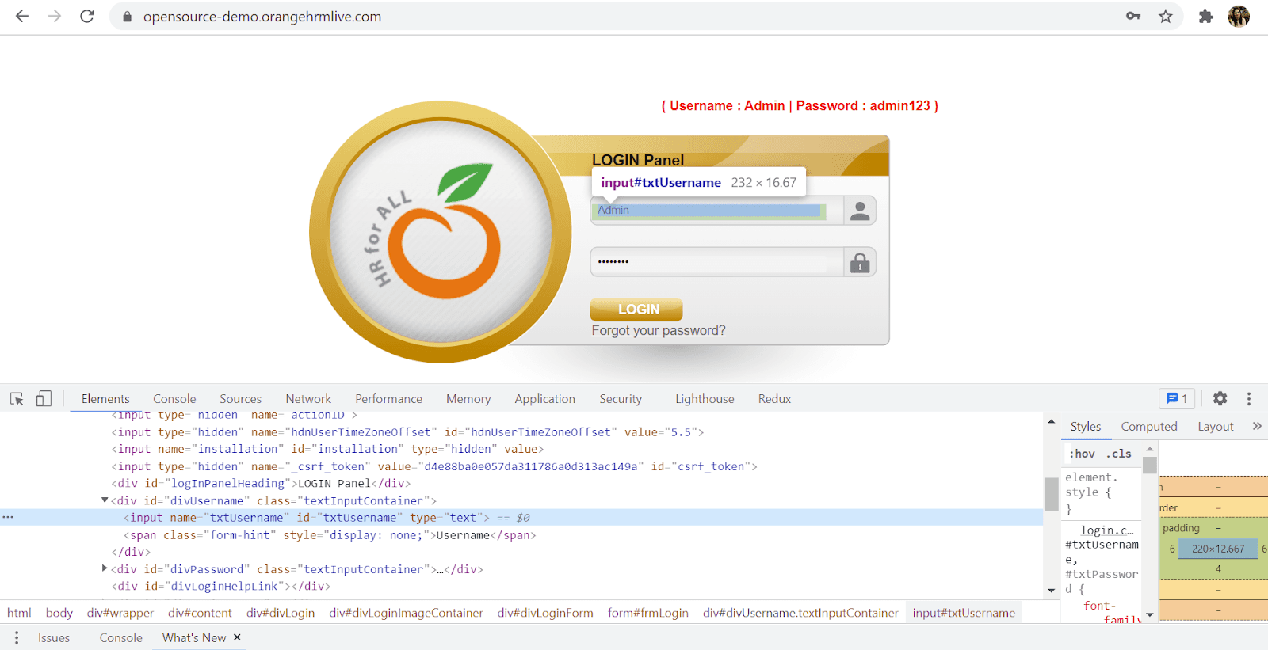View site information lock icon
This screenshot has width=1268, height=650.
point(127,17)
